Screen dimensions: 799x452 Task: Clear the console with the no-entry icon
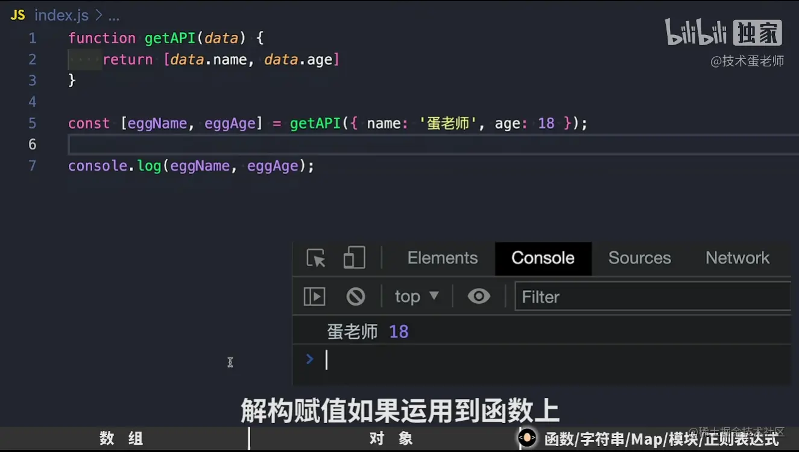(x=356, y=296)
